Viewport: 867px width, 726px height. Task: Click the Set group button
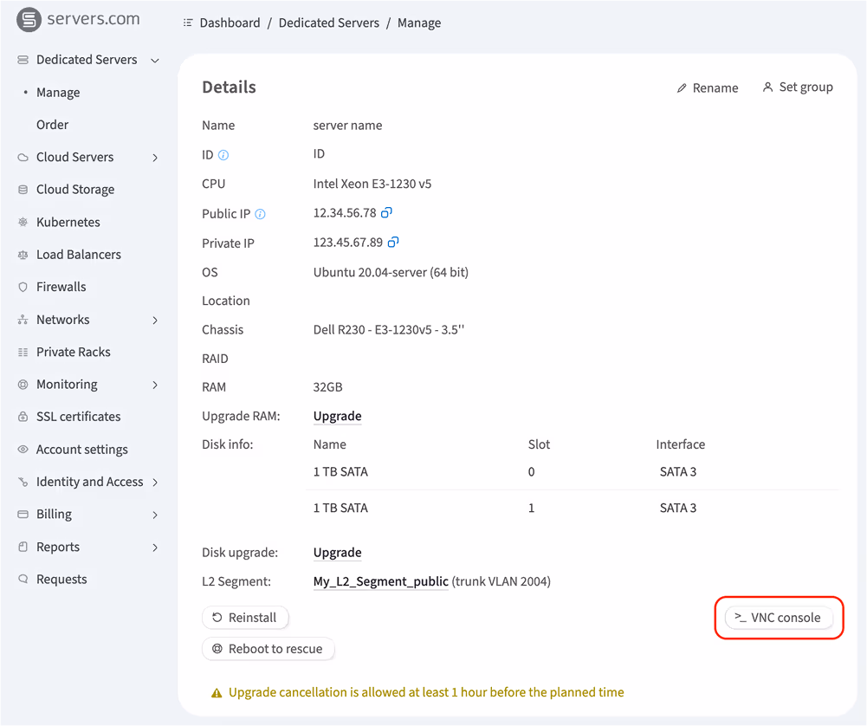tap(798, 88)
